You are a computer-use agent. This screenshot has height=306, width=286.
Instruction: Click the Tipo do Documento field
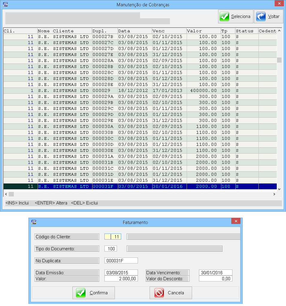pos(110,249)
